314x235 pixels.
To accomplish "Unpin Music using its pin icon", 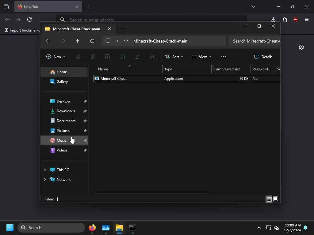I will click(85, 140).
